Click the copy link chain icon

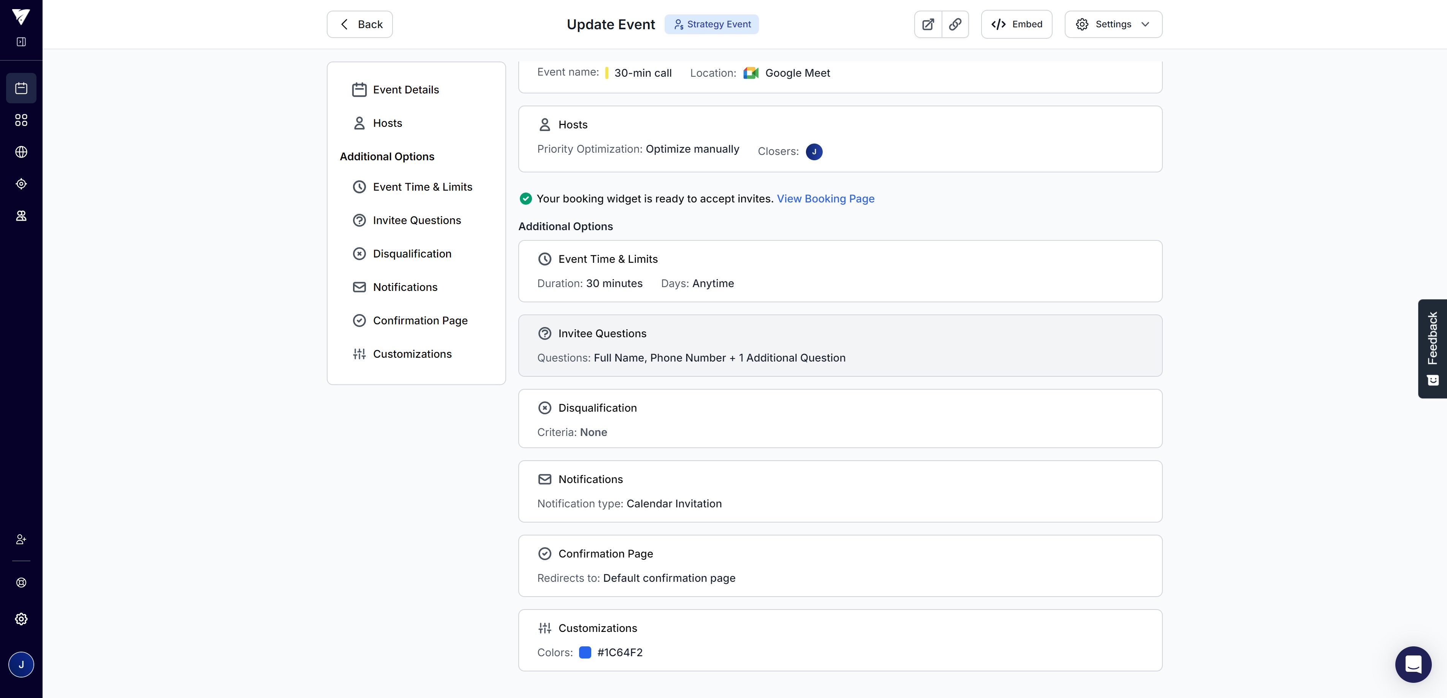click(x=955, y=24)
